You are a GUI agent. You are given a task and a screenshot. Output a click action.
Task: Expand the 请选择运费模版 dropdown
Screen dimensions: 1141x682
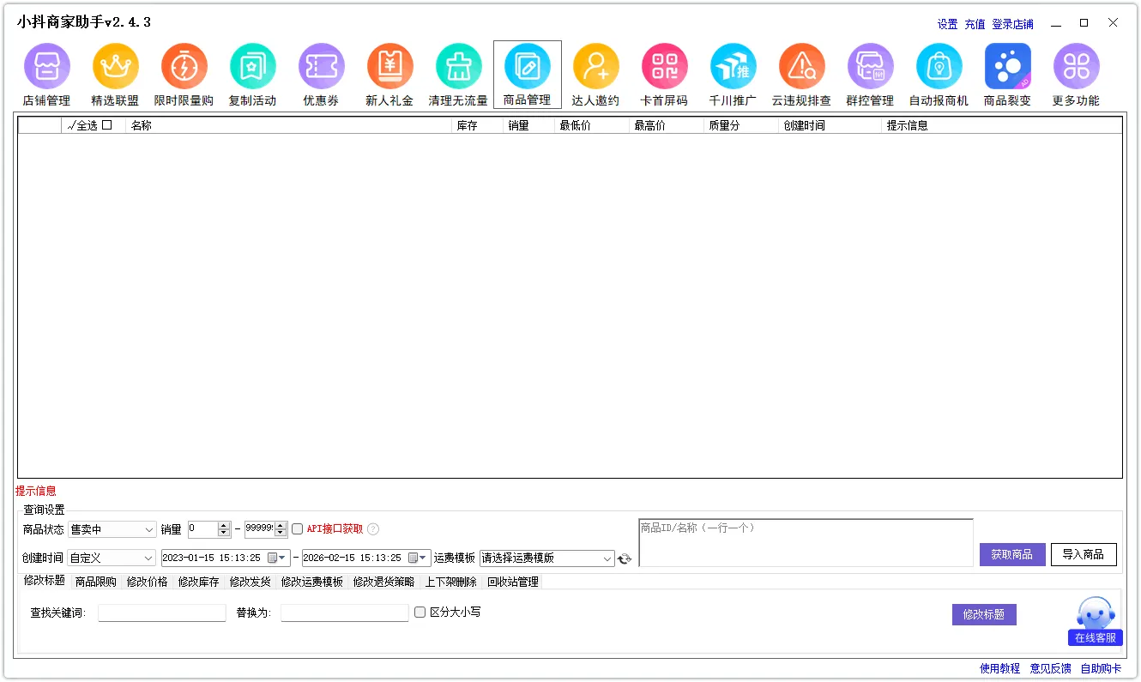547,558
